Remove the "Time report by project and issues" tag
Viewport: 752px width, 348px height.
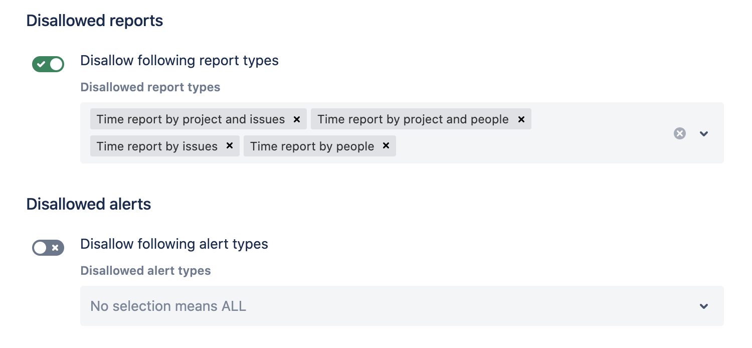point(297,119)
